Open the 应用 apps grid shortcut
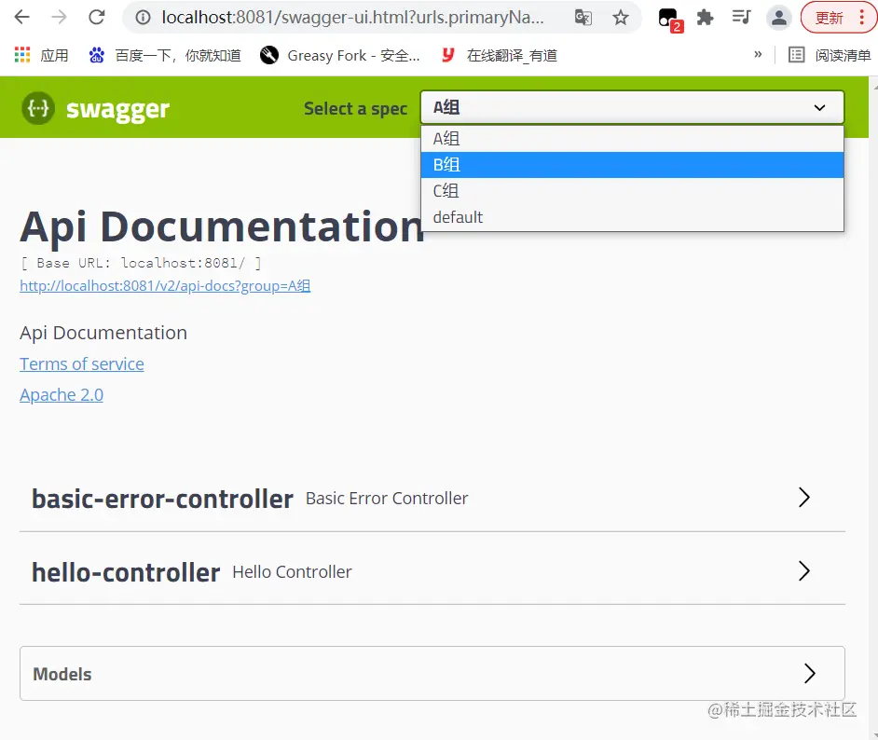The width and height of the screenshot is (878, 740). click(x=41, y=55)
